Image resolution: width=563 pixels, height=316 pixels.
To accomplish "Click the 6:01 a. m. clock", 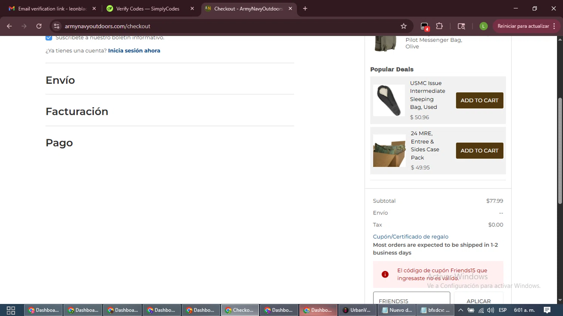I will (x=524, y=310).
